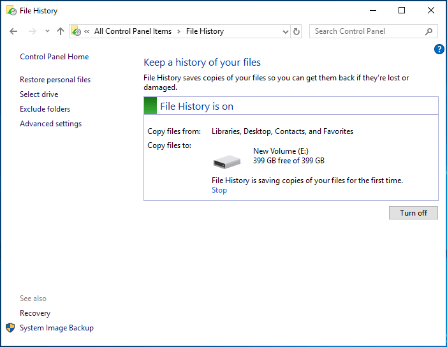The height and width of the screenshot is (347, 447).
Task: Click the search magnifier icon
Action: [x=429, y=31]
